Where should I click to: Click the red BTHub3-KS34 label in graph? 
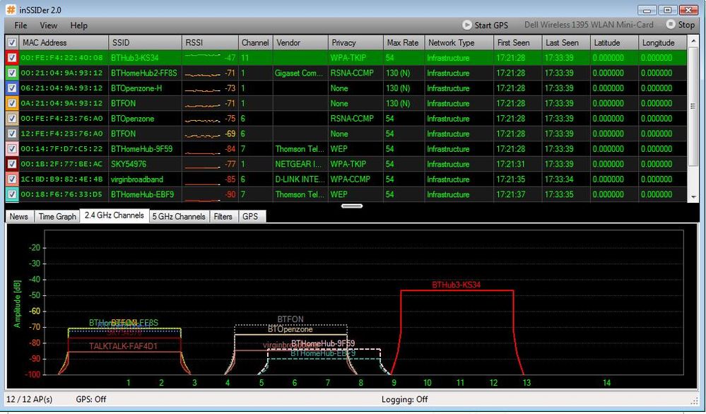point(456,285)
